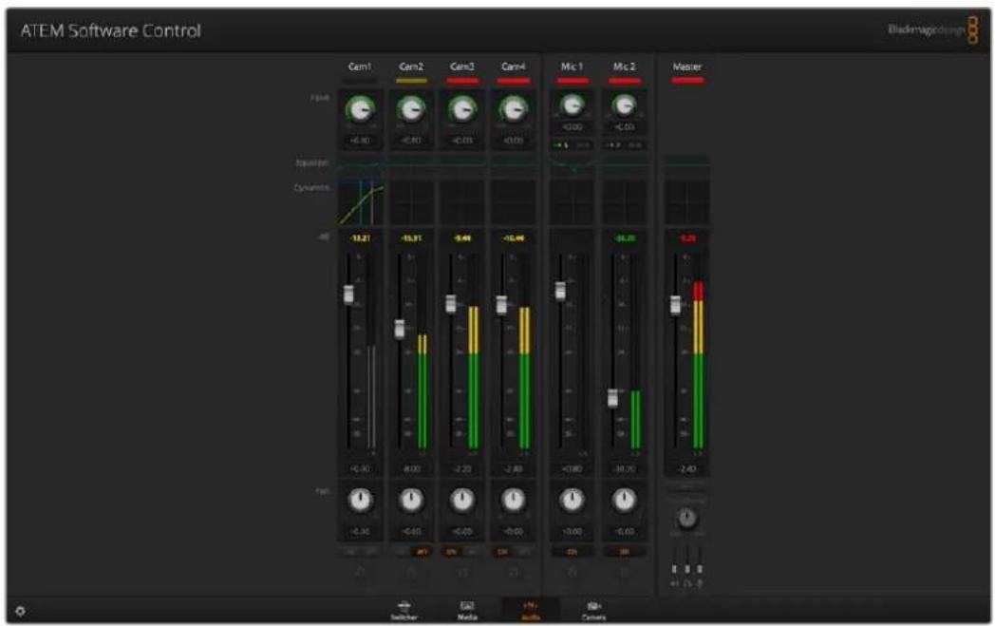Enable AFV on Cam4
This screenshot has width=995, height=626.
point(524,552)
